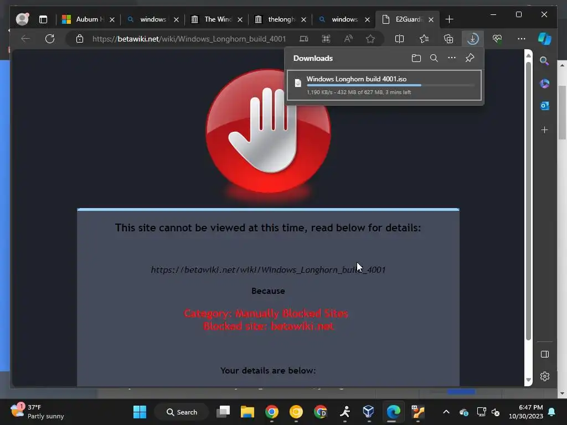Open the taskbar clock 6:47 PM
567x425 pixels.
[x=526, y=412]
